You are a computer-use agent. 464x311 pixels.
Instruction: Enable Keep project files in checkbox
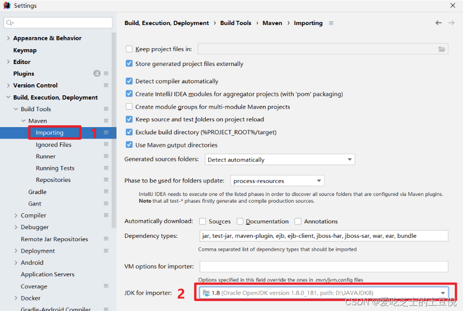click(129, 49)
